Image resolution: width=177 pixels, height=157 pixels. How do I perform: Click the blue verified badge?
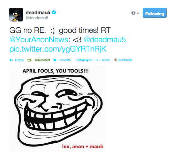point(54,12)
